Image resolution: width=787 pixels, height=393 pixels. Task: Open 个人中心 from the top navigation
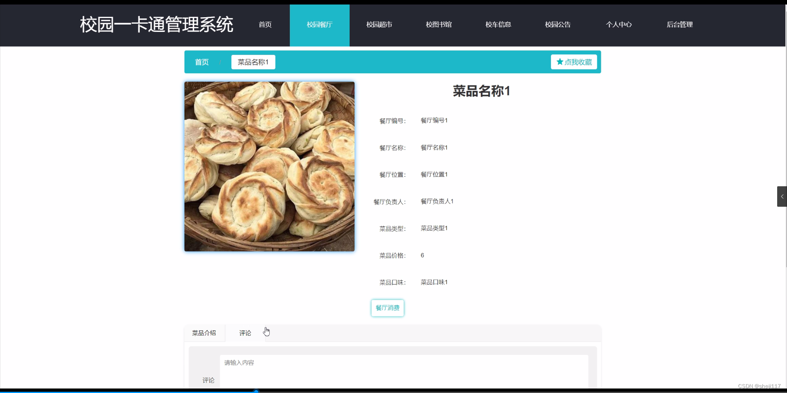[x=619, y=25]
